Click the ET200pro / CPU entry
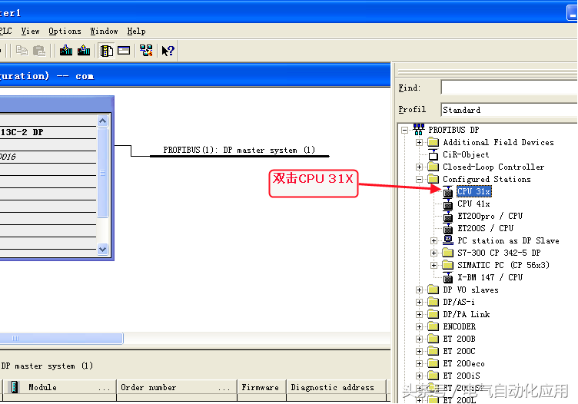Screen dimensions: 578x404 (x=490, y=216)
